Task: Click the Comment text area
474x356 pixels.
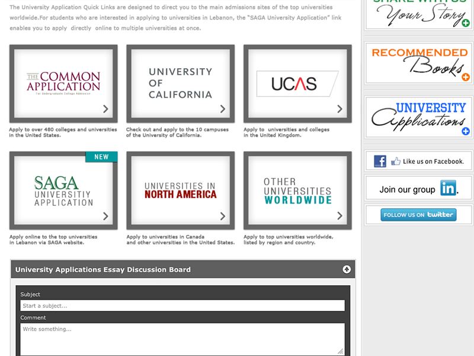Action: pos(182,339)
